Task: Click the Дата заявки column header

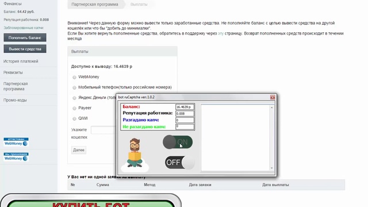Action: tap(200, 185)
